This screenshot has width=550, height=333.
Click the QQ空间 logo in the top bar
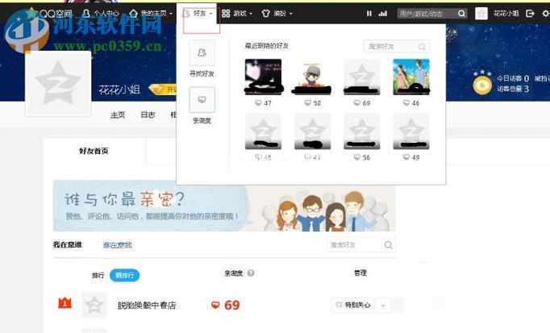click(x=49, y=14)
